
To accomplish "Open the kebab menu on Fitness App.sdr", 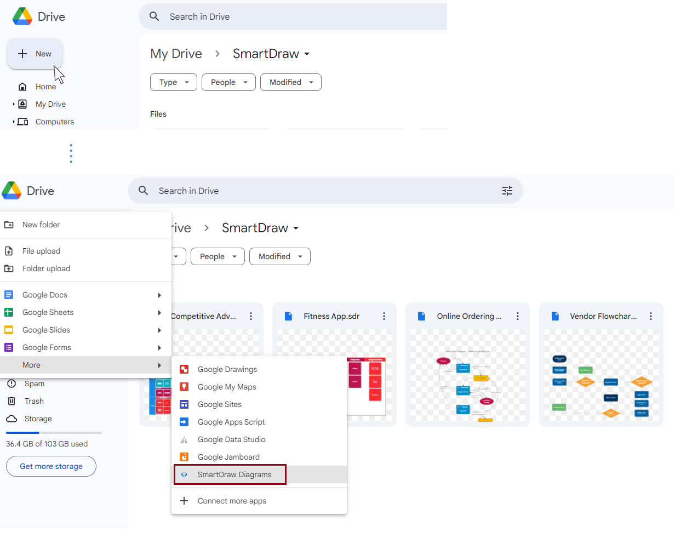I will (384, 316).
